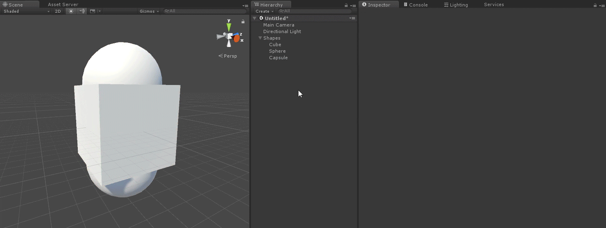Click the Inspector panel lock icon
The image size is (606, 228).
pos(595,5)
